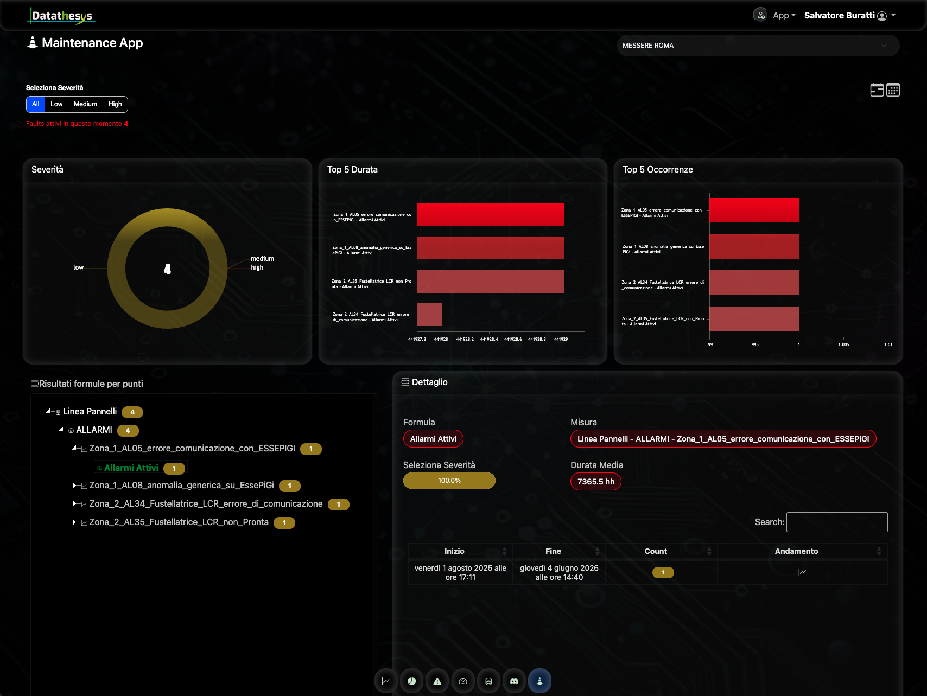Select the High severity filter
The width and height of the screenshot is (927, 696).
tap(115, 104)
